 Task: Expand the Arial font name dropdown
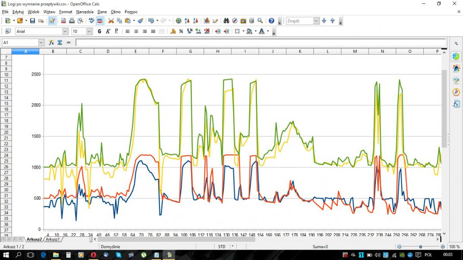(x=65, y=31)
